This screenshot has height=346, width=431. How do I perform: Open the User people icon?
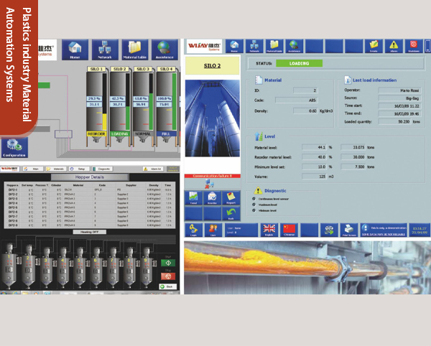tap(213, 230)
